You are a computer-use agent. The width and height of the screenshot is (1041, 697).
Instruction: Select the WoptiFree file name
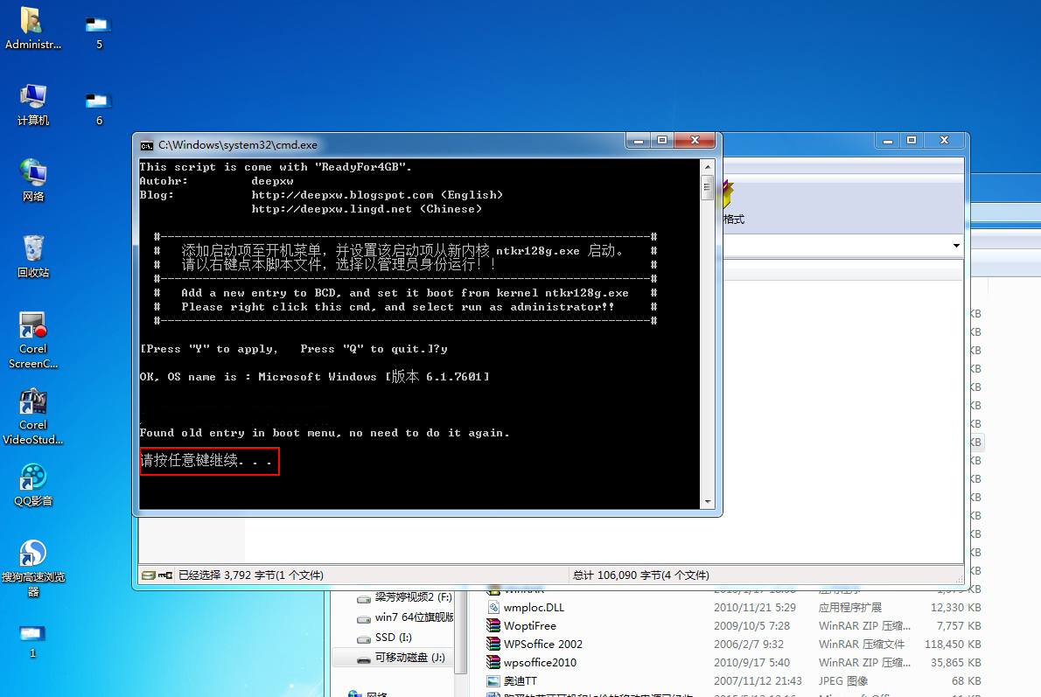530,625
